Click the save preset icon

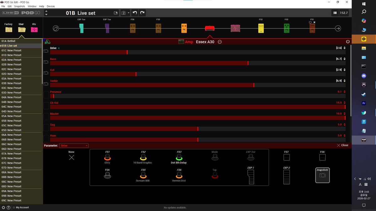(x=116, y=13)
